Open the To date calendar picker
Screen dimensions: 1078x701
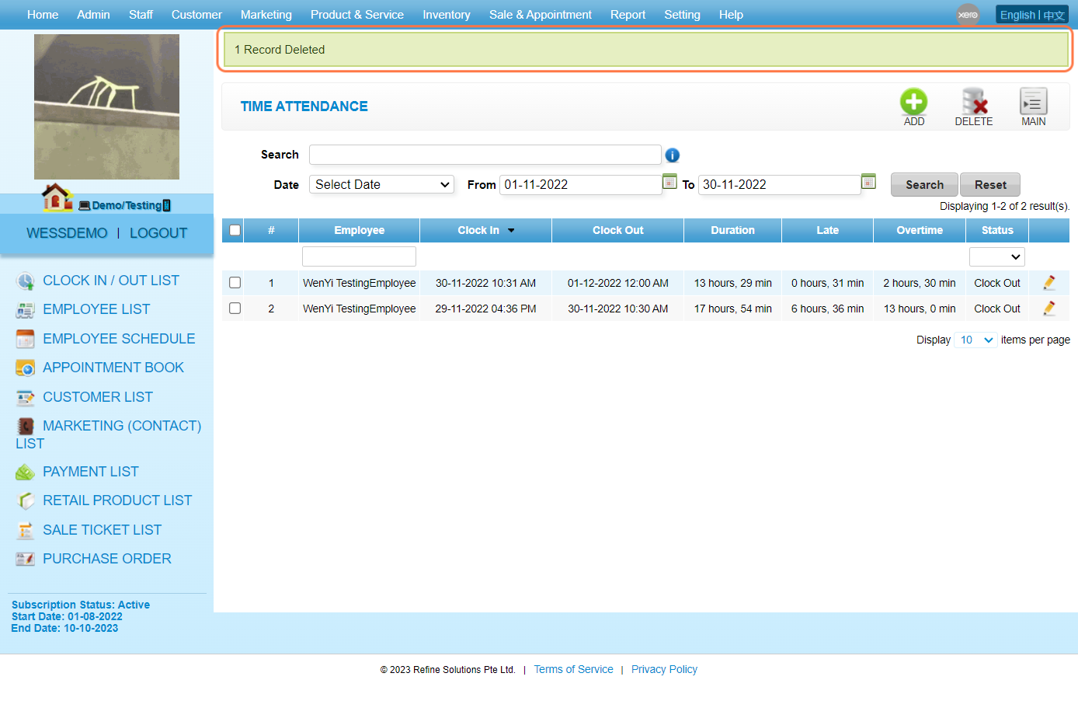[x=868, y=181]
